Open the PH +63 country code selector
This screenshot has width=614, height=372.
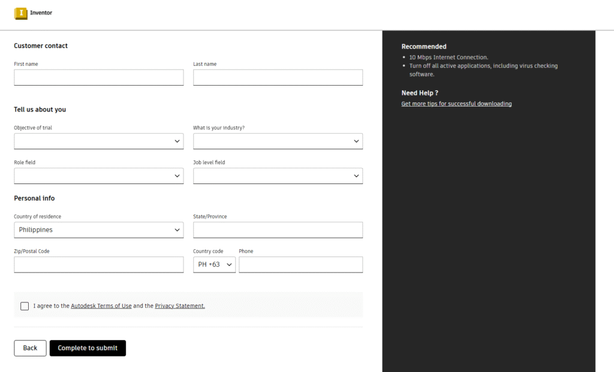(214, 265)
